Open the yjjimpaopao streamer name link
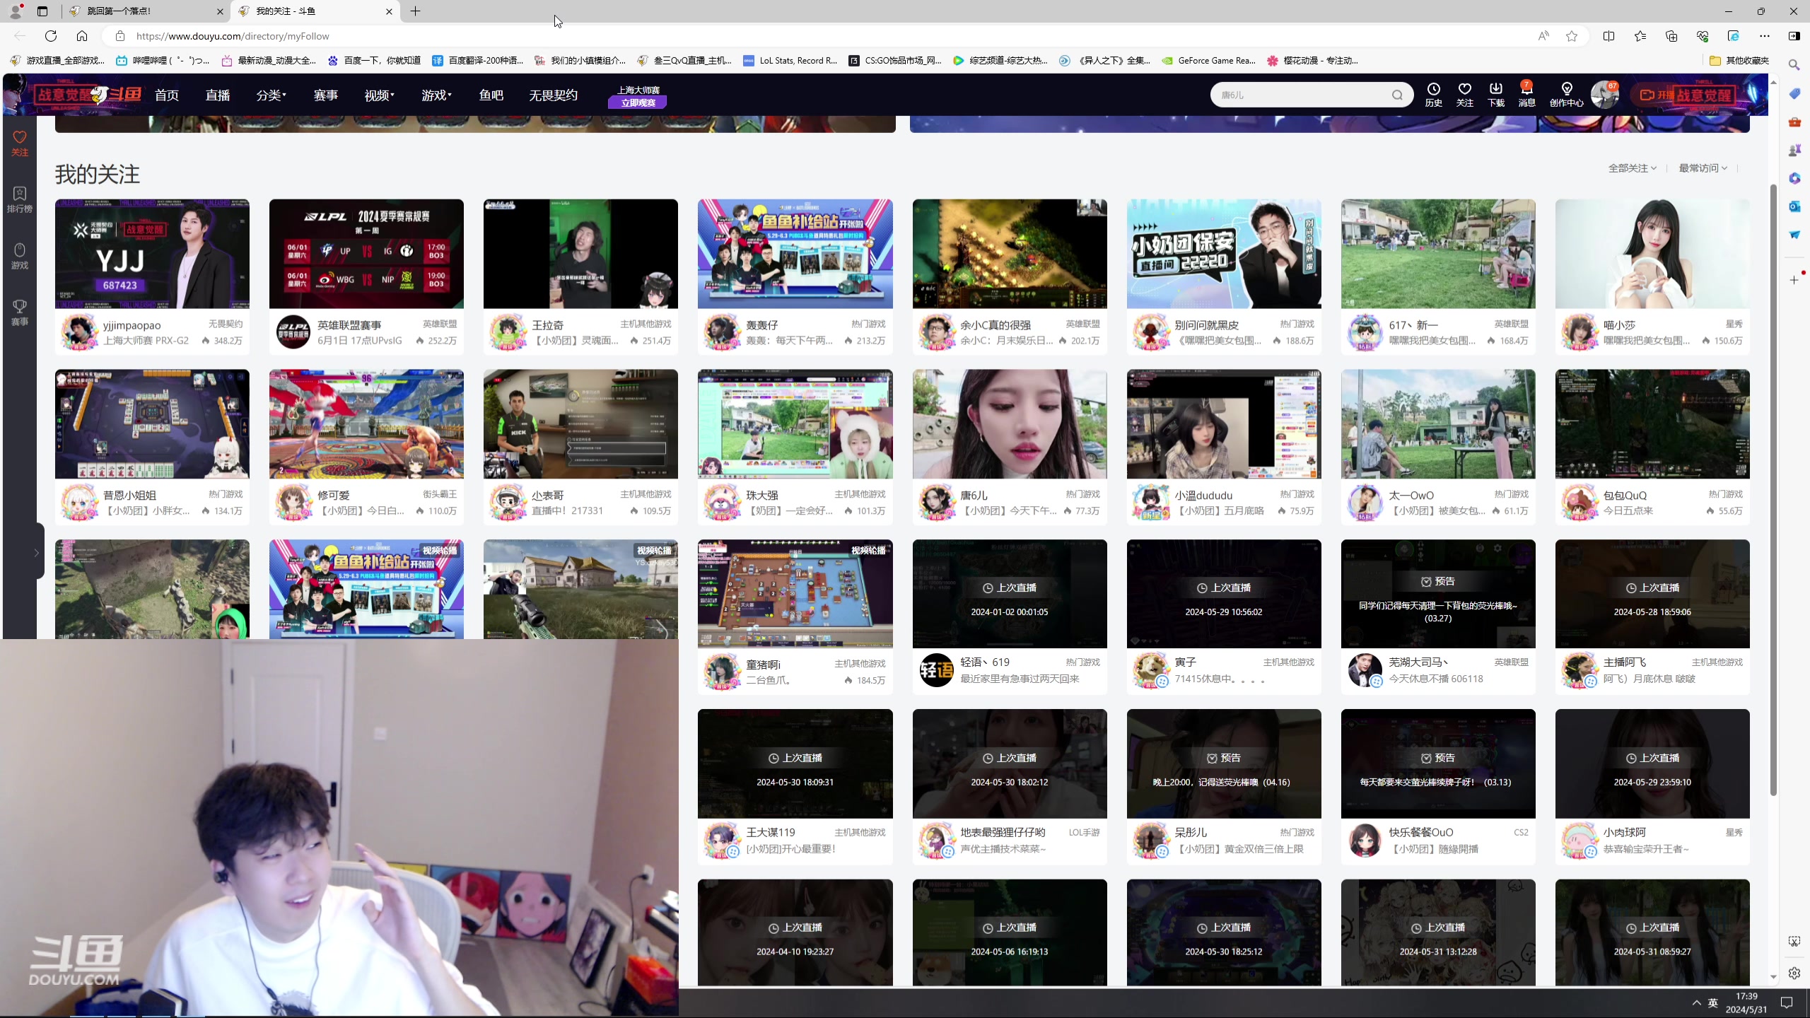 tap(132, 325)
